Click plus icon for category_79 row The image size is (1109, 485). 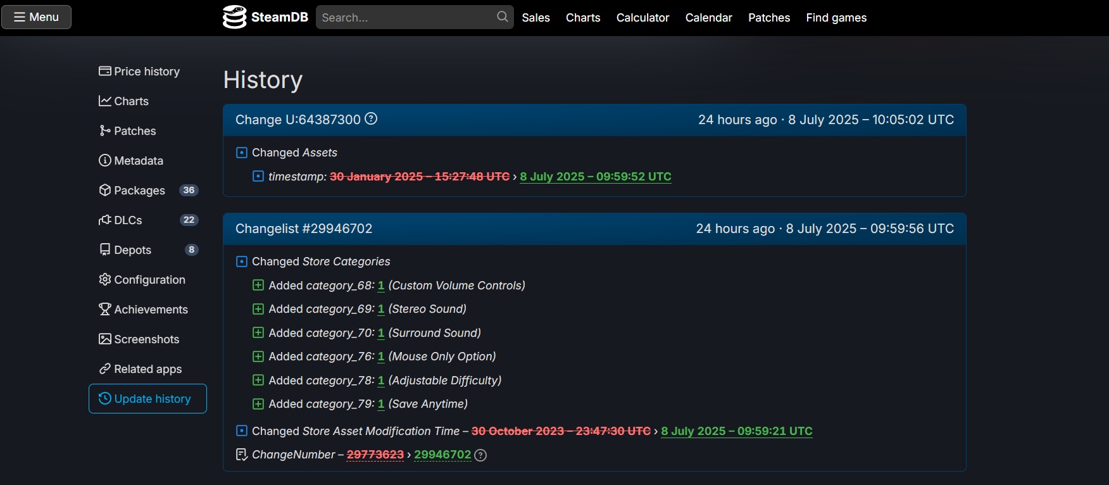tap(258, 404)
